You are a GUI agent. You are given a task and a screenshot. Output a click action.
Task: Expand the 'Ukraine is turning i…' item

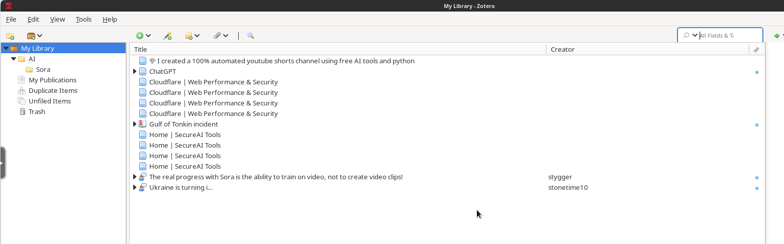click(x=135, y=187)
